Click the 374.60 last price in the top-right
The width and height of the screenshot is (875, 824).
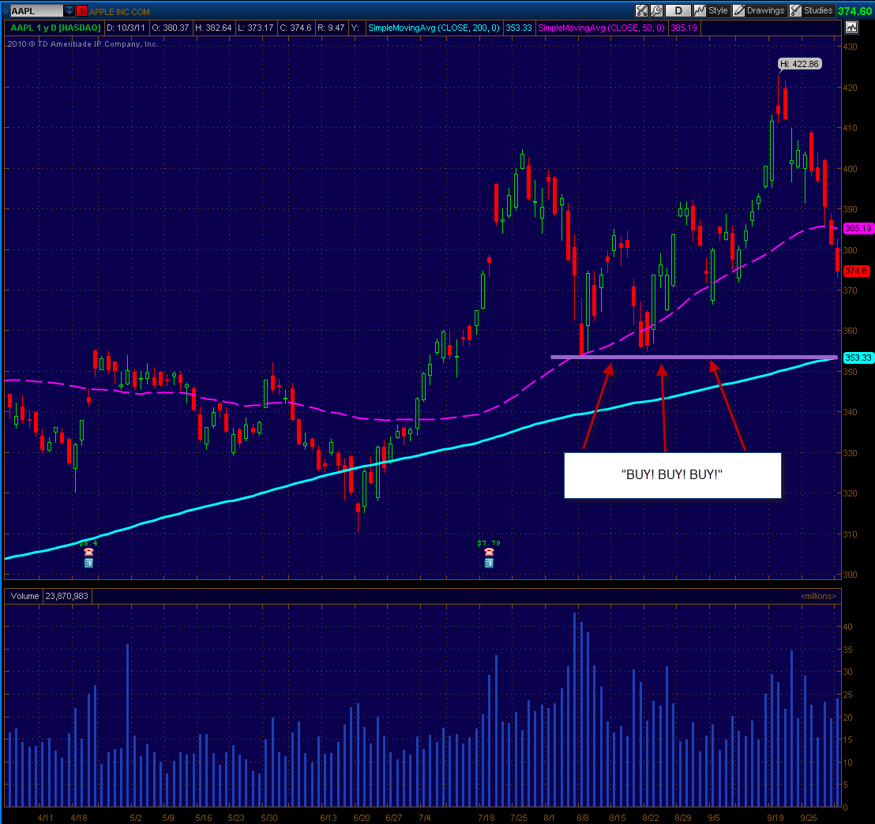coord(854,11)
